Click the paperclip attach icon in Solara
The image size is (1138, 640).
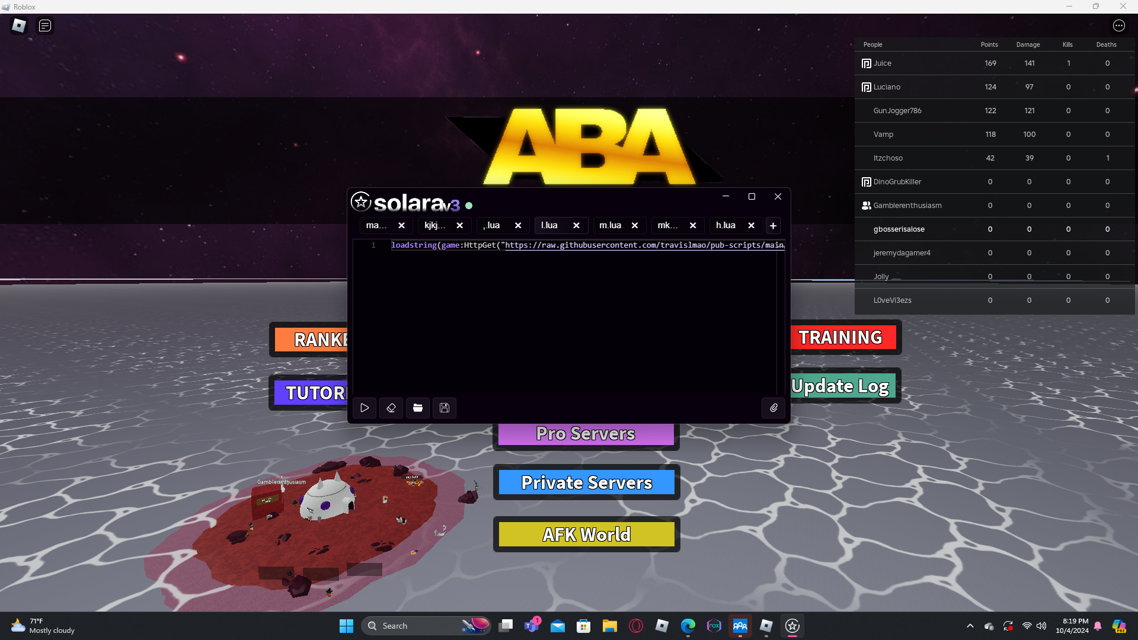click(x=773, y=408)
